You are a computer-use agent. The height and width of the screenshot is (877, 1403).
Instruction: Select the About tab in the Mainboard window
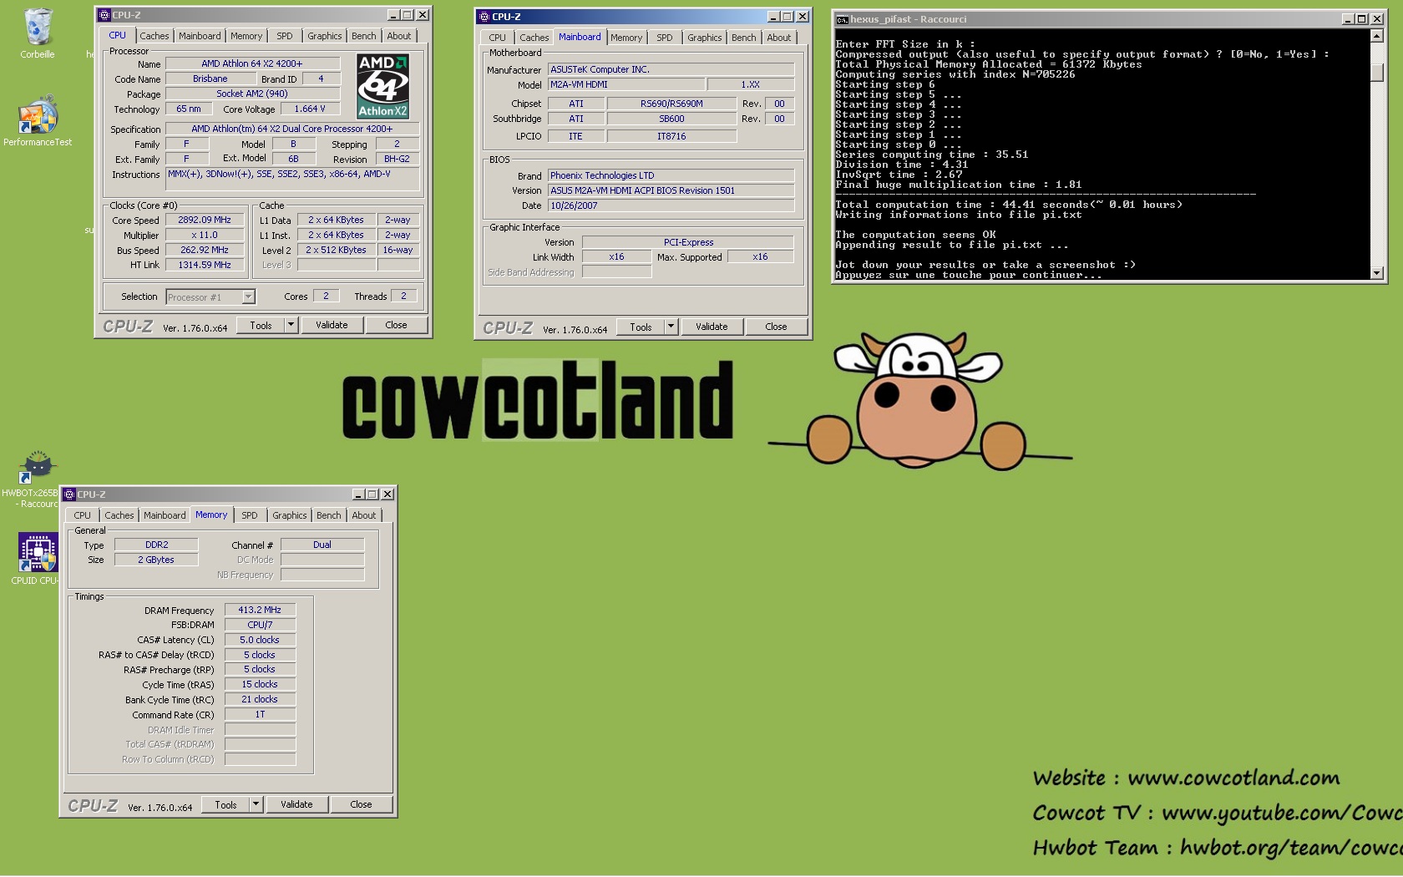(779, 38)
